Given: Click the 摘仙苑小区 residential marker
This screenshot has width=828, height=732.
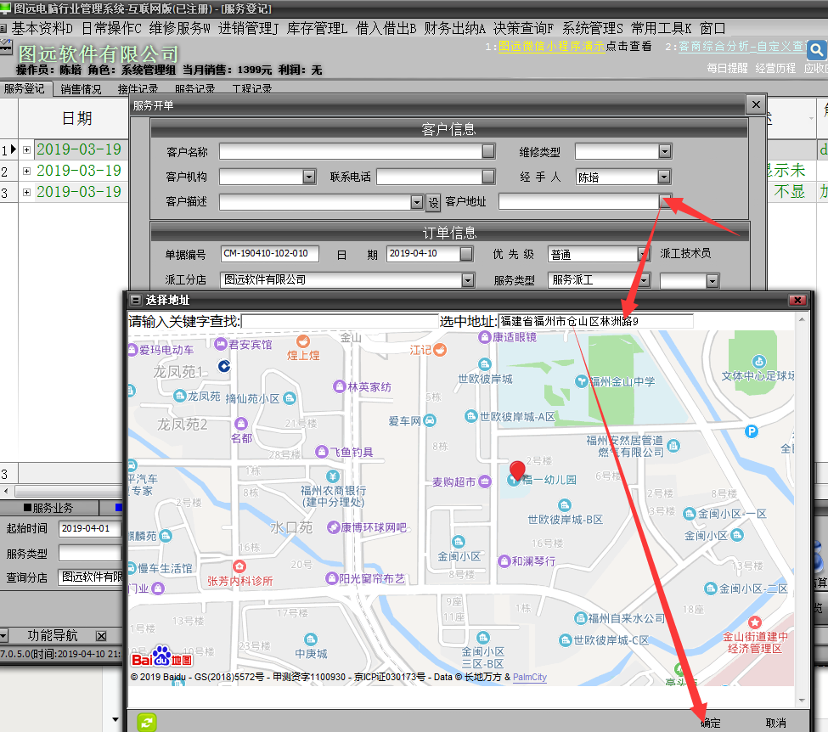Looking at the screenshot, I should click(290, 398).
